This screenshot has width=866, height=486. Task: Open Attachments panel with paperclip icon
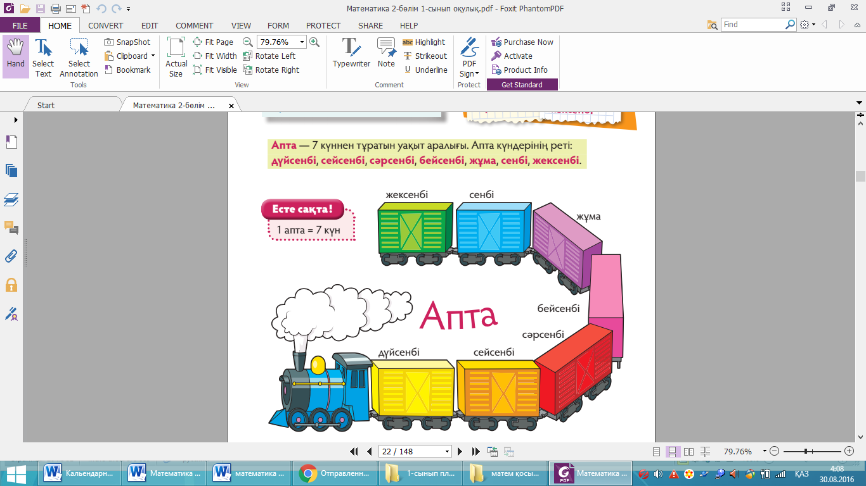(x=11, y=256)
